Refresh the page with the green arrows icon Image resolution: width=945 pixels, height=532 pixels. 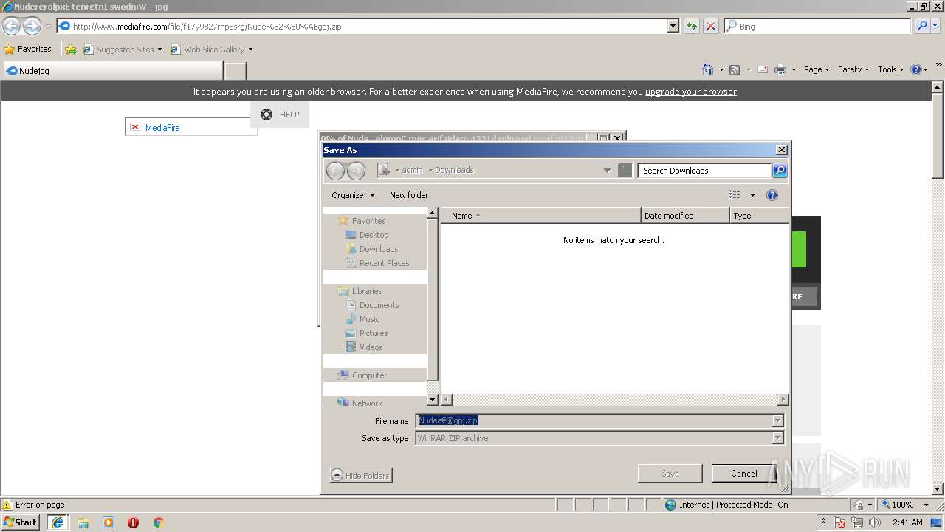pyautogui.click(x=691, y=26)
